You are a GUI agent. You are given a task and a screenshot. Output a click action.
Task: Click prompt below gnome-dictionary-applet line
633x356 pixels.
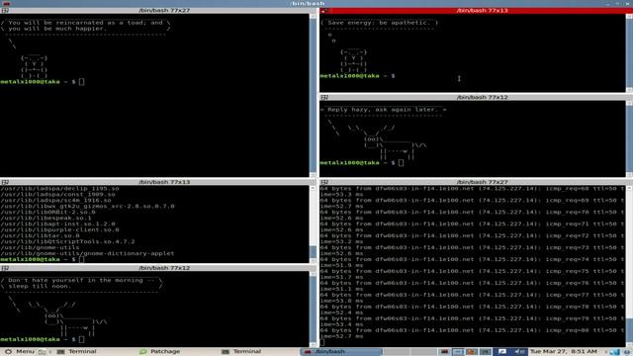coord(43,259)
